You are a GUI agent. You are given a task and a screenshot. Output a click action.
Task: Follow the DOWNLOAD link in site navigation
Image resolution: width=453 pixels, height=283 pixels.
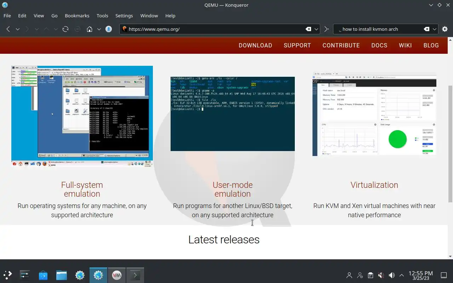point(256,45)
